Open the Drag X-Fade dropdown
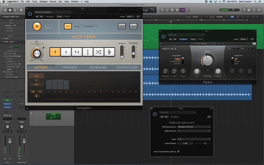Image resolution: width=264 pixels, height=165 pixels. (222, 17)
